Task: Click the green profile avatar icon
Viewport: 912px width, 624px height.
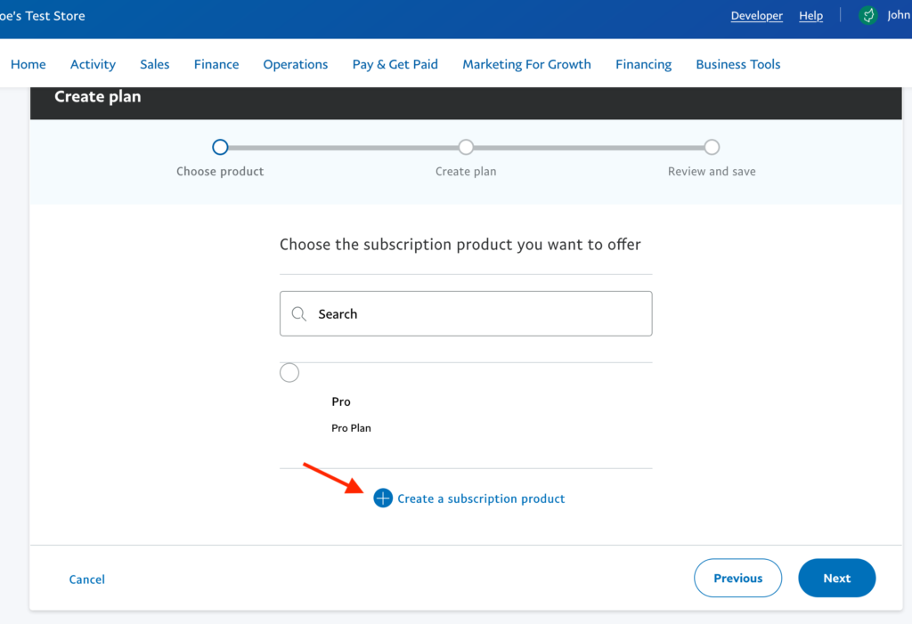Action: (868, 16)
